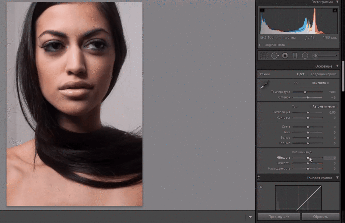Toggle highlight clipping indicator in histogram
Image resolution: width=345 pixels, height=223 pixels.
click(335, 11)
